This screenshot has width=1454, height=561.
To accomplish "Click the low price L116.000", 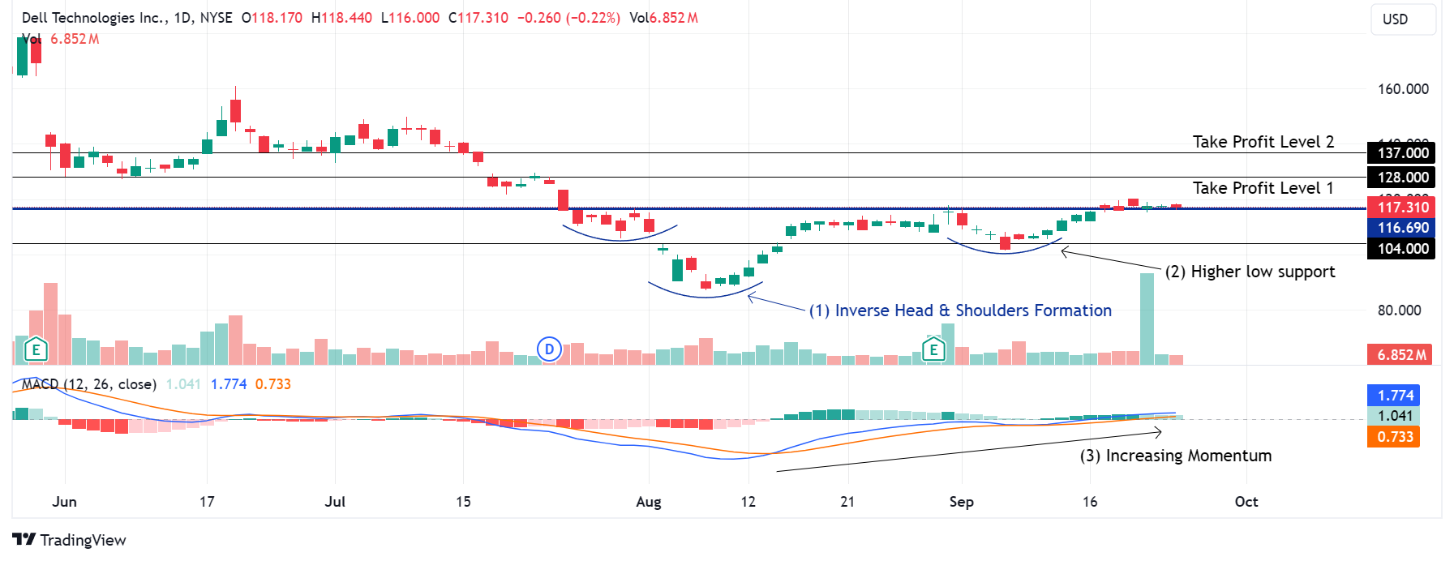I will [x=410, y=18].
